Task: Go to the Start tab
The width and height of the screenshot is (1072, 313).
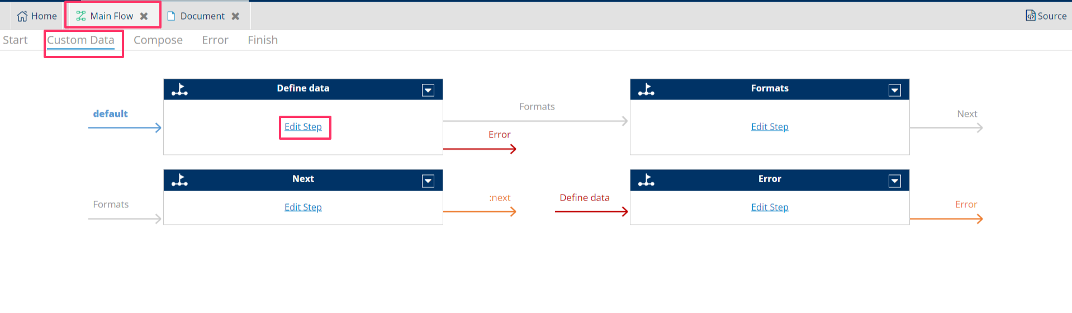Action: pyautogui.click(x=15, y=40)
